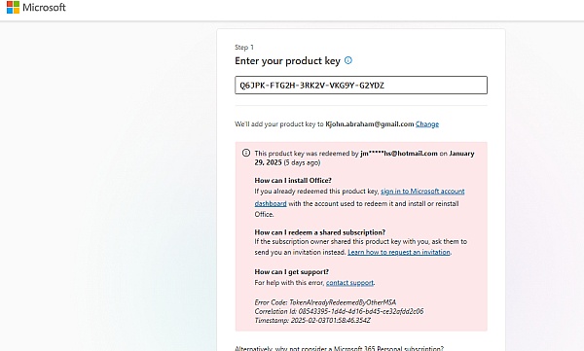Click the contact support link
The image size is (584, 351).
(349, 283)
